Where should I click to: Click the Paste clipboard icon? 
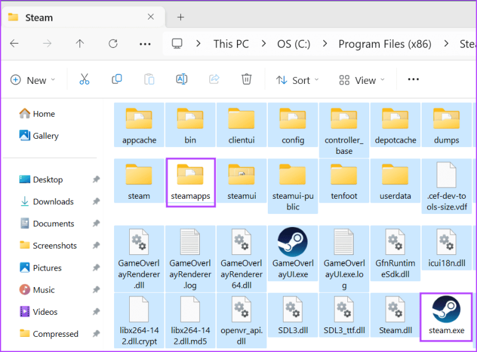[x=149, y=79]
